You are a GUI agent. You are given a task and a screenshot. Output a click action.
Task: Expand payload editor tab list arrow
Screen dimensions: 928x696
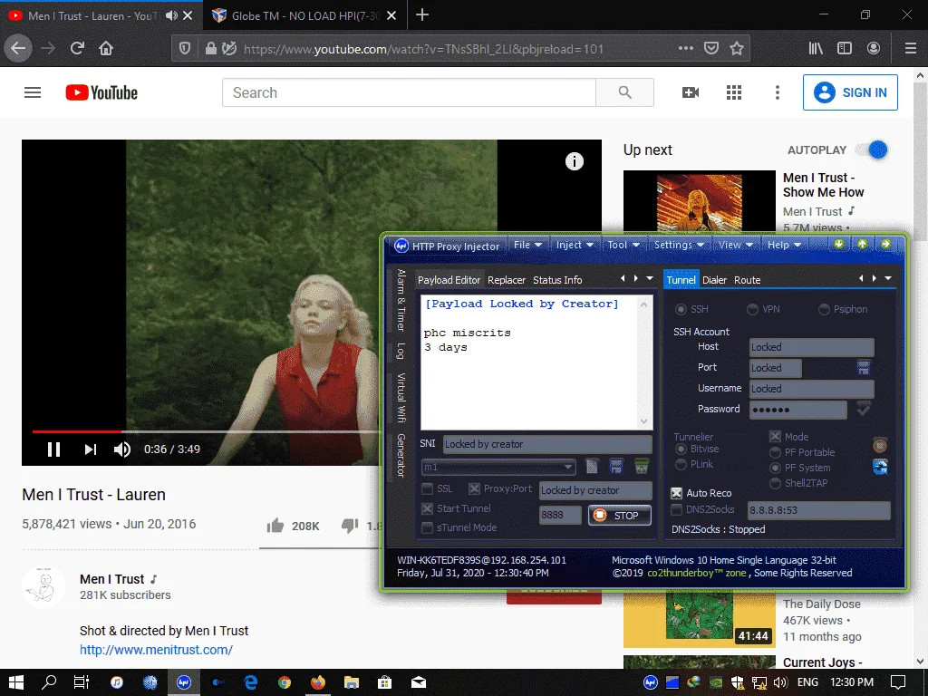click(x=649, y=278)
